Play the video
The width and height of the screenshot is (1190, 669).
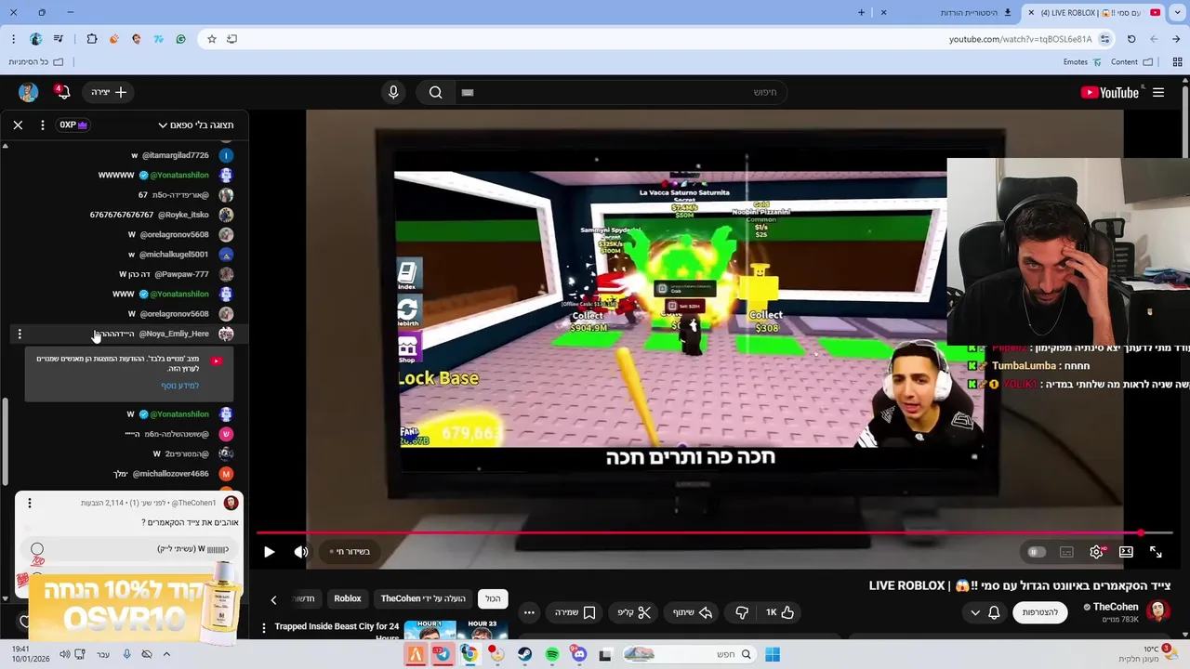pyautogui.click(x=269, y=552)
